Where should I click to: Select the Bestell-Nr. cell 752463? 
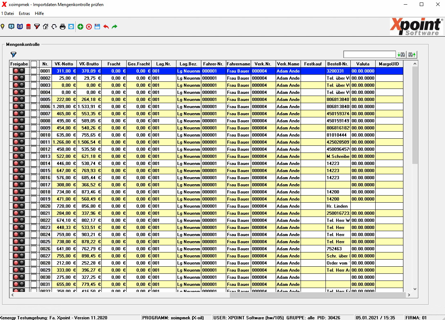click(338, 249)
